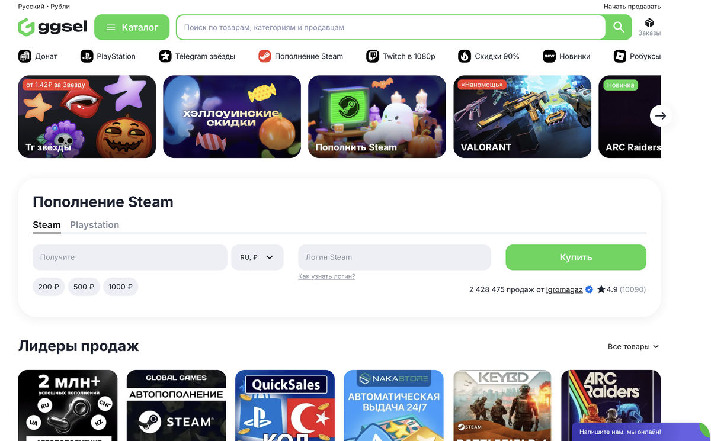Click the green search magnifier icon
711x441 pixels.
[x=619, y=27]
